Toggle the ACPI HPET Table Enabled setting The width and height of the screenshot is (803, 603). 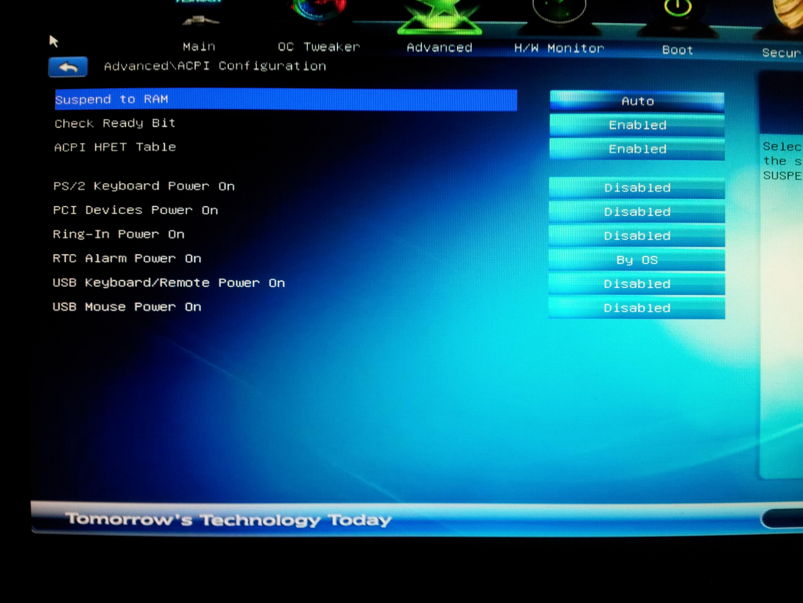(637, 149)
